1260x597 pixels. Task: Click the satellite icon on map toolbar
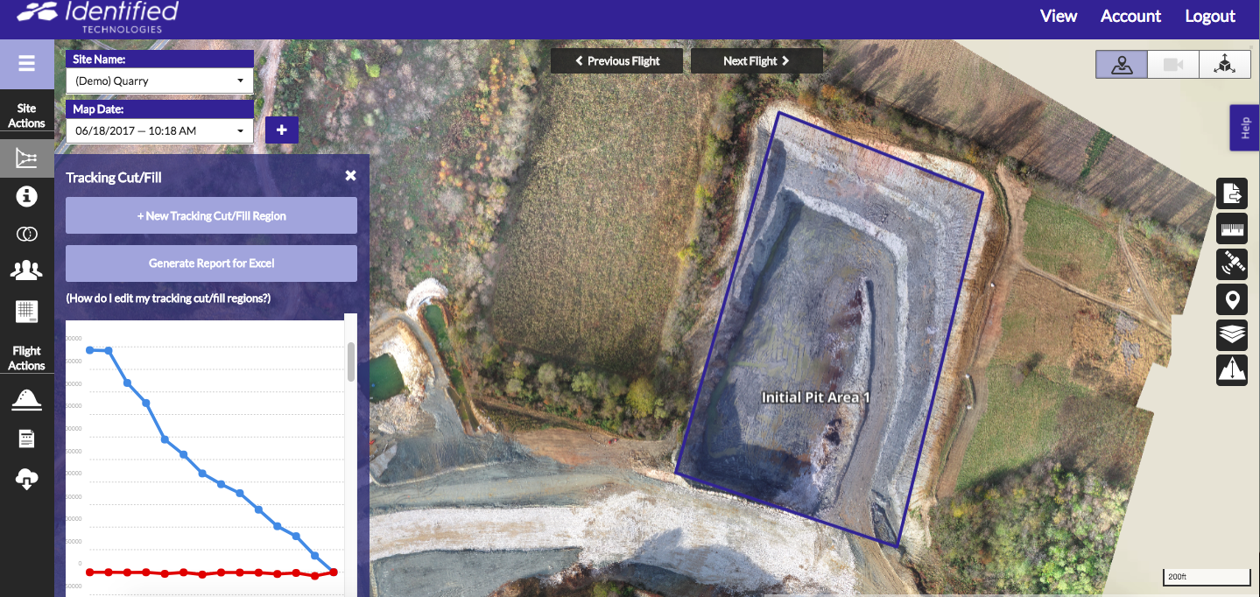[x=1232, y=263]
